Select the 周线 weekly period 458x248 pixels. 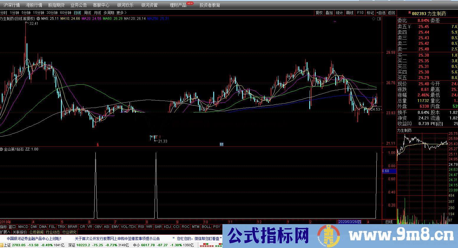(87, 13)
